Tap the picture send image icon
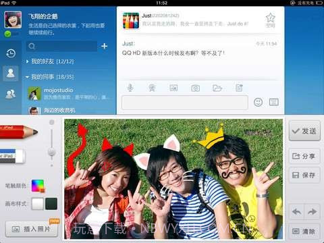This screenshot has height=243, width=324. point(173,88)
